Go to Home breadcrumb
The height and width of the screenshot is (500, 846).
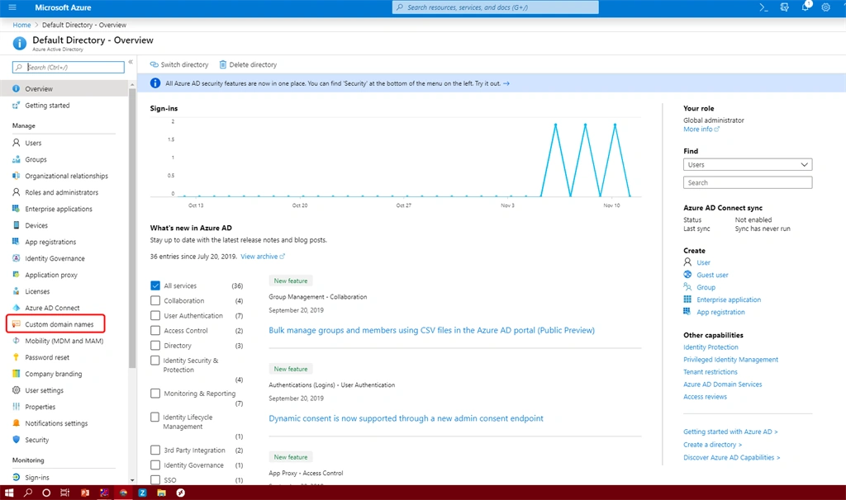click(21, 25)
